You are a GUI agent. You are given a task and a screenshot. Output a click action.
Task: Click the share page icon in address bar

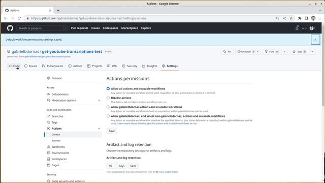(284, 18)
